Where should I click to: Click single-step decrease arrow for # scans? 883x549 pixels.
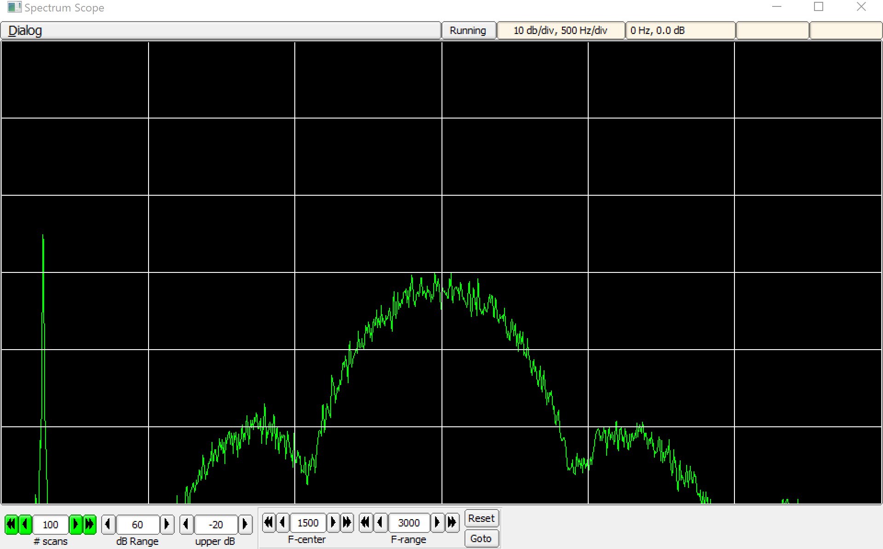click(x=25, y=524)
